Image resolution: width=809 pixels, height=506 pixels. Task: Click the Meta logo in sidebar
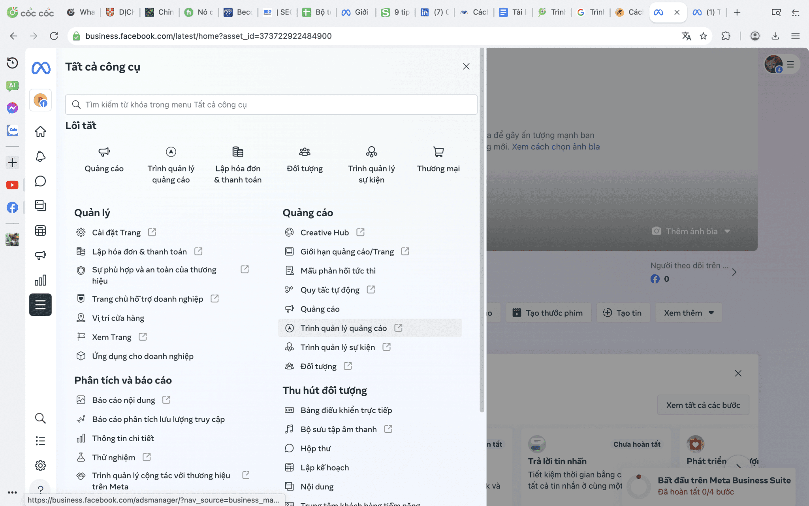click(x=41, y=68)
